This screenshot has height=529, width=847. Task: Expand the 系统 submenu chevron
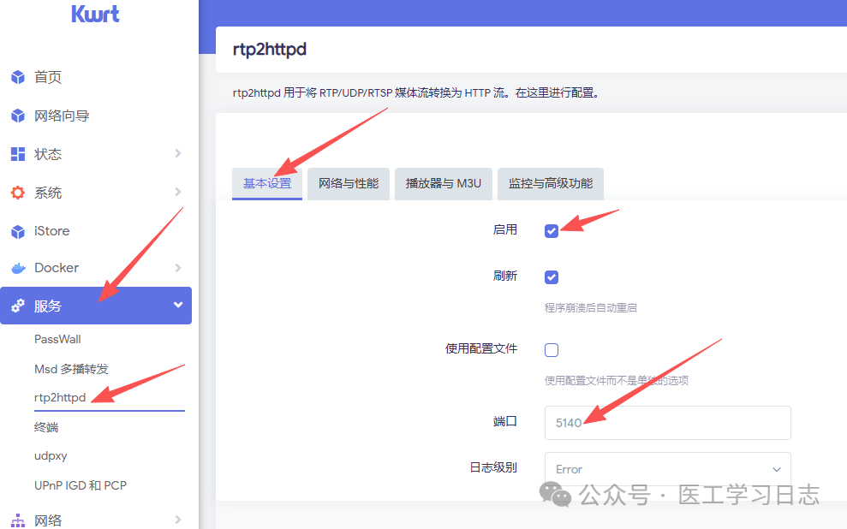[178, 192]
